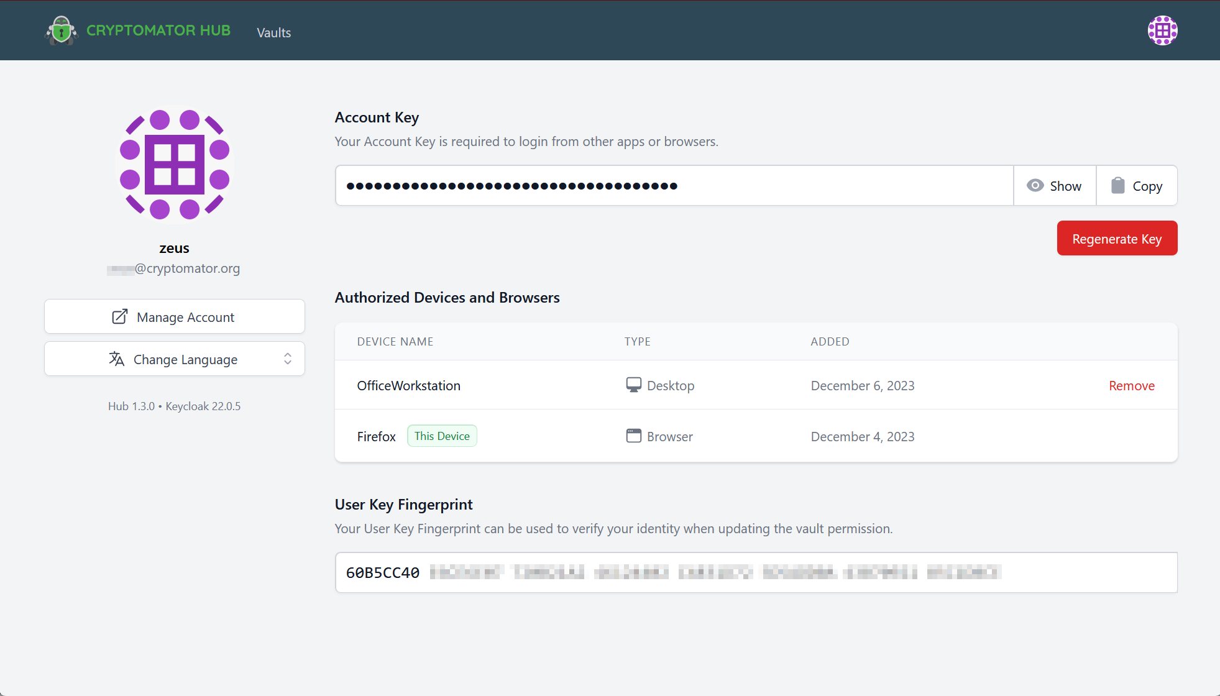Open the Vaults menu item
This screenshot has width=1220, height=696.
click(x=275, y=32)
